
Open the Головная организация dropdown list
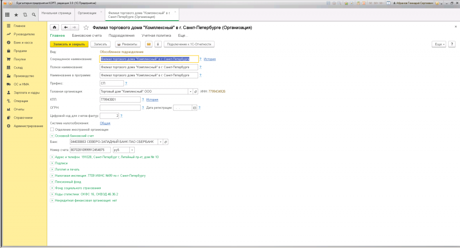pos(190,91)
